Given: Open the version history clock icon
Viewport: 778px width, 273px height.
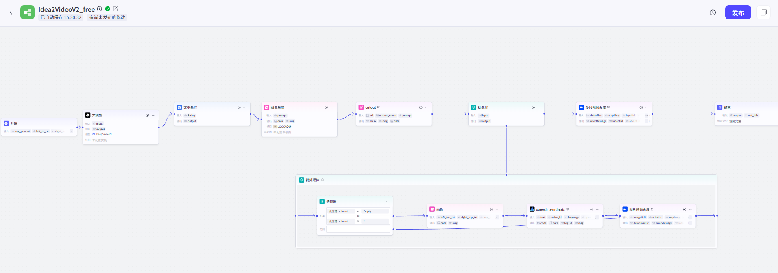Looking at the screenshot, I should (x=713, y=13).
